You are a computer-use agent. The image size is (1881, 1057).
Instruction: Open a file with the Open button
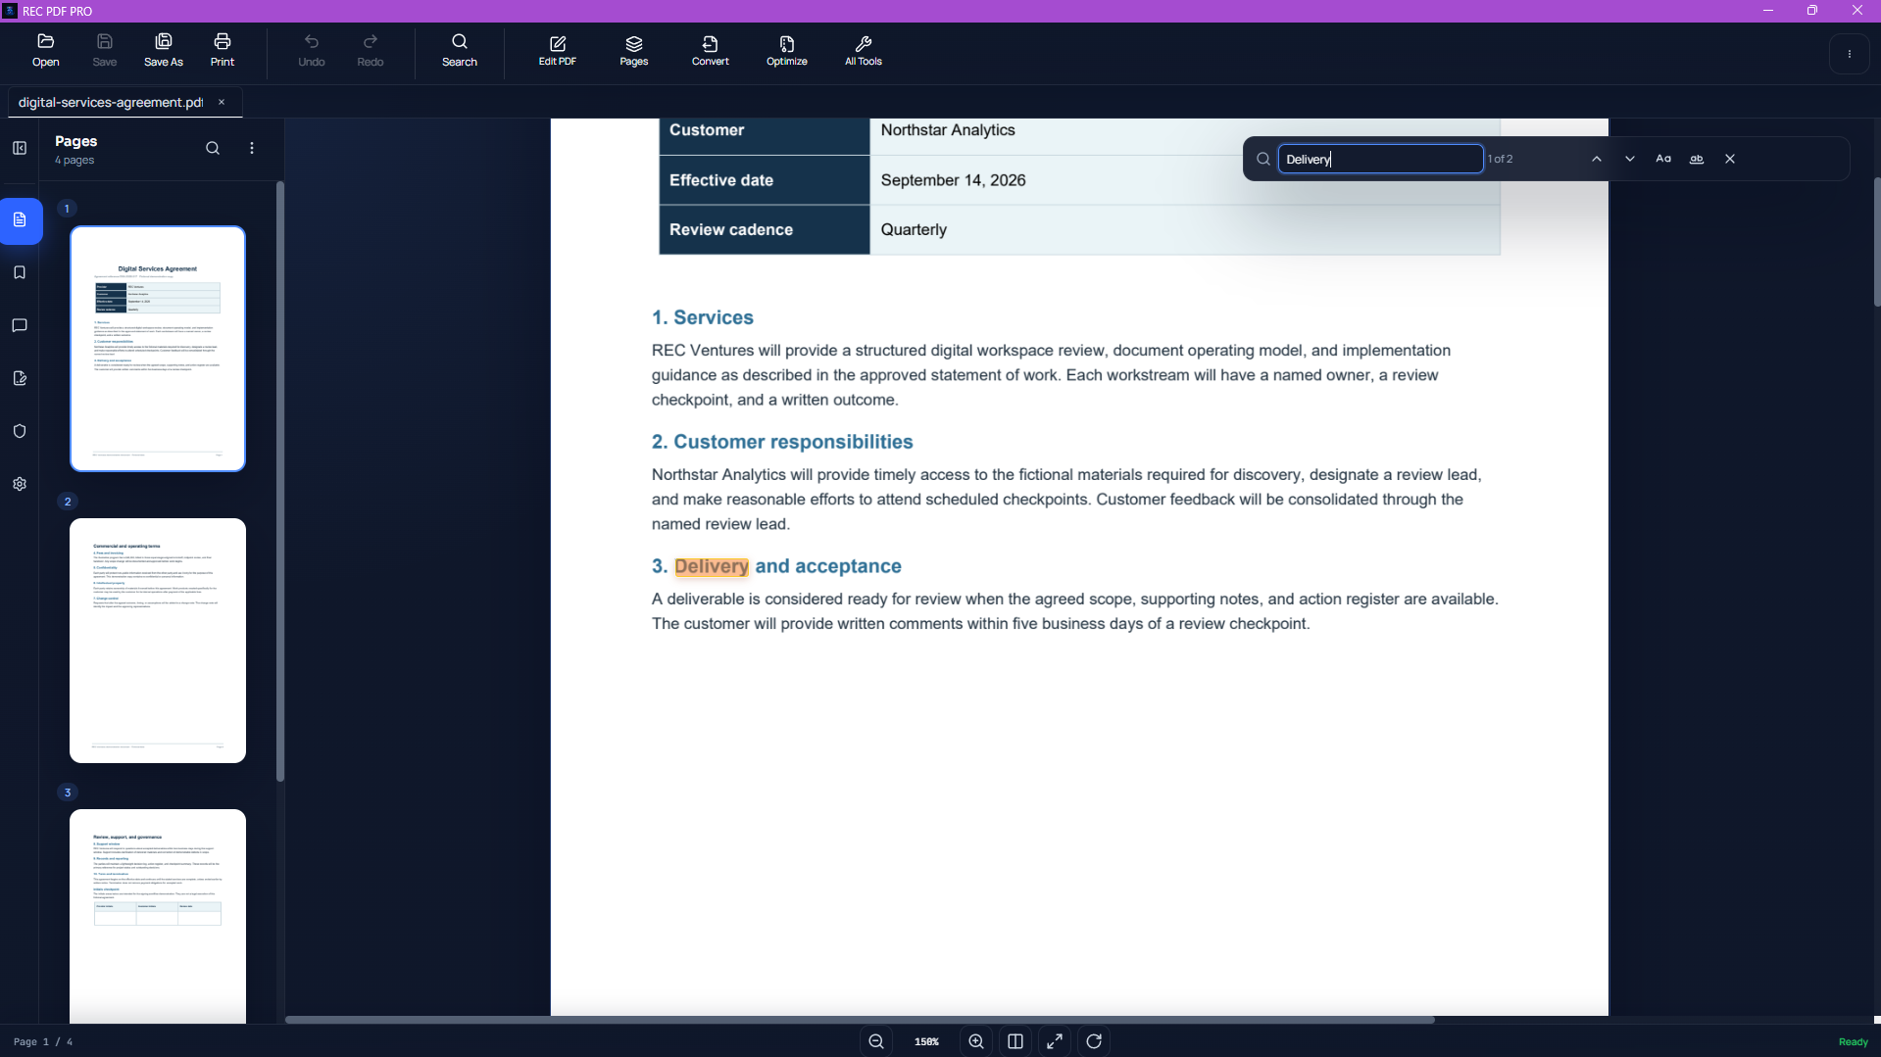point(45,51)
